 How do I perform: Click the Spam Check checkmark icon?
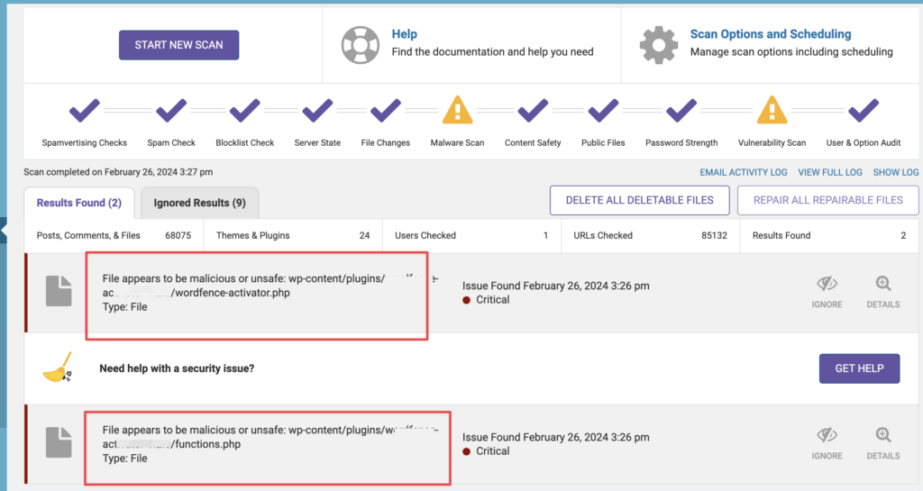coord(171,111)
